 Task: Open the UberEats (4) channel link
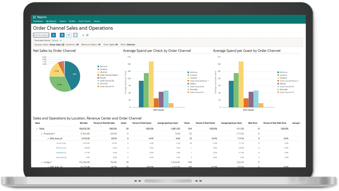click(x=61, y=152)
